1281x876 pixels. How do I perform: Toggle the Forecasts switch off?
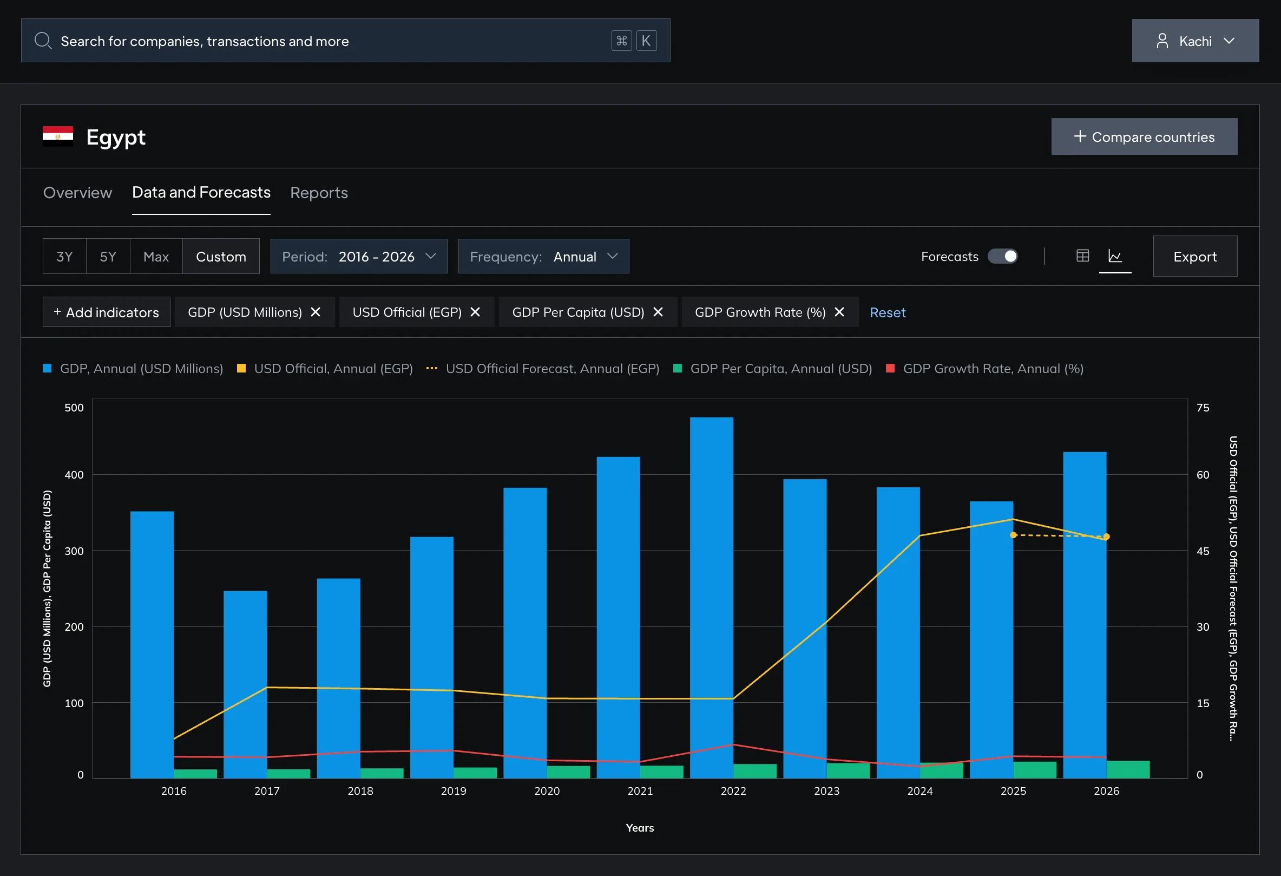(1002, 256)
